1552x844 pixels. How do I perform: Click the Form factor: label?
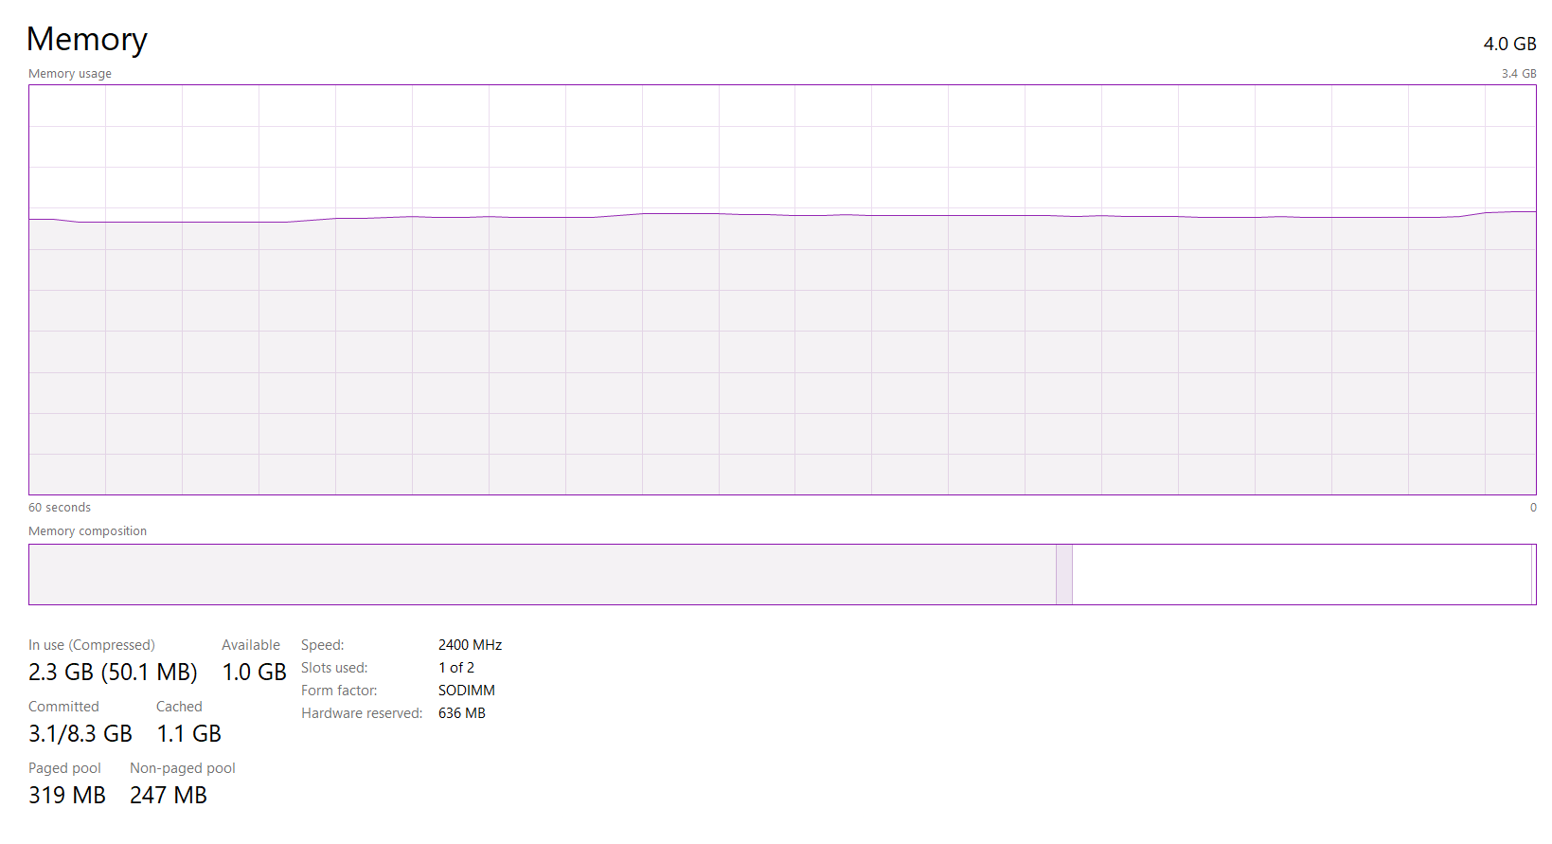pos(339,691)
